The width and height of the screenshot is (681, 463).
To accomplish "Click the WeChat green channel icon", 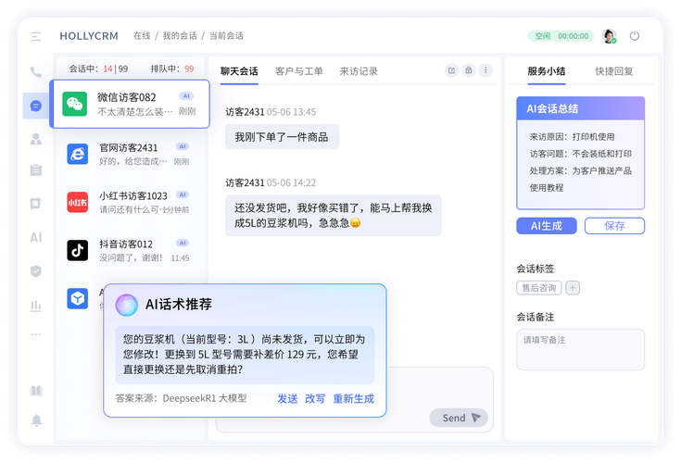I will [x=75, y=104].
